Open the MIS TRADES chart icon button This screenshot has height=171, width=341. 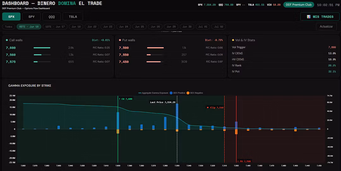[320, 17]
